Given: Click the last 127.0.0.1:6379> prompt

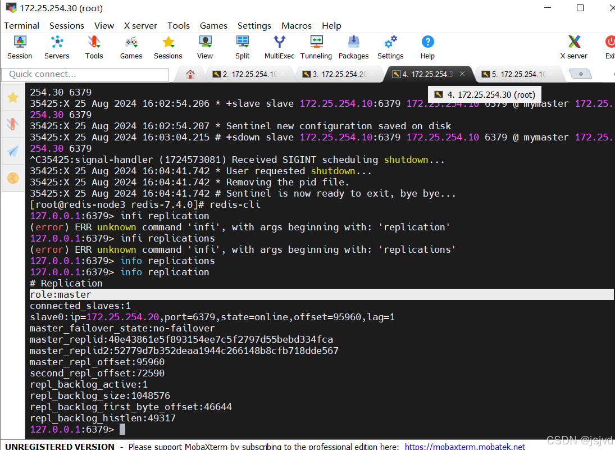Looking at the screenshot, I should click(x=72, y=429).
